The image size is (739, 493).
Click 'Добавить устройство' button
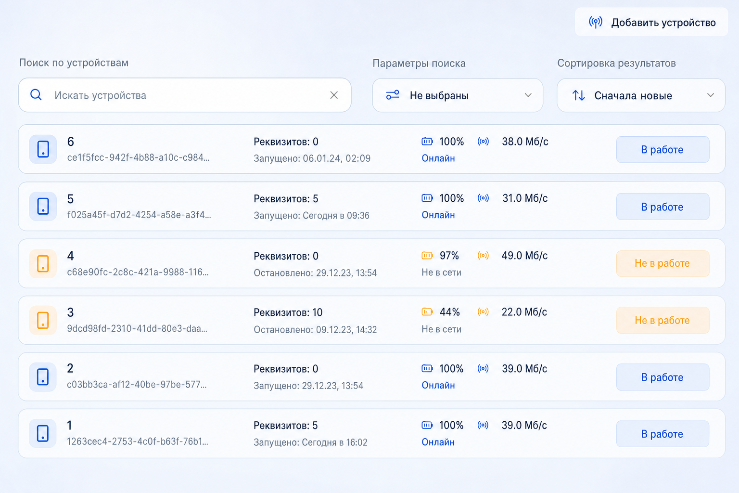coord(651,22)
